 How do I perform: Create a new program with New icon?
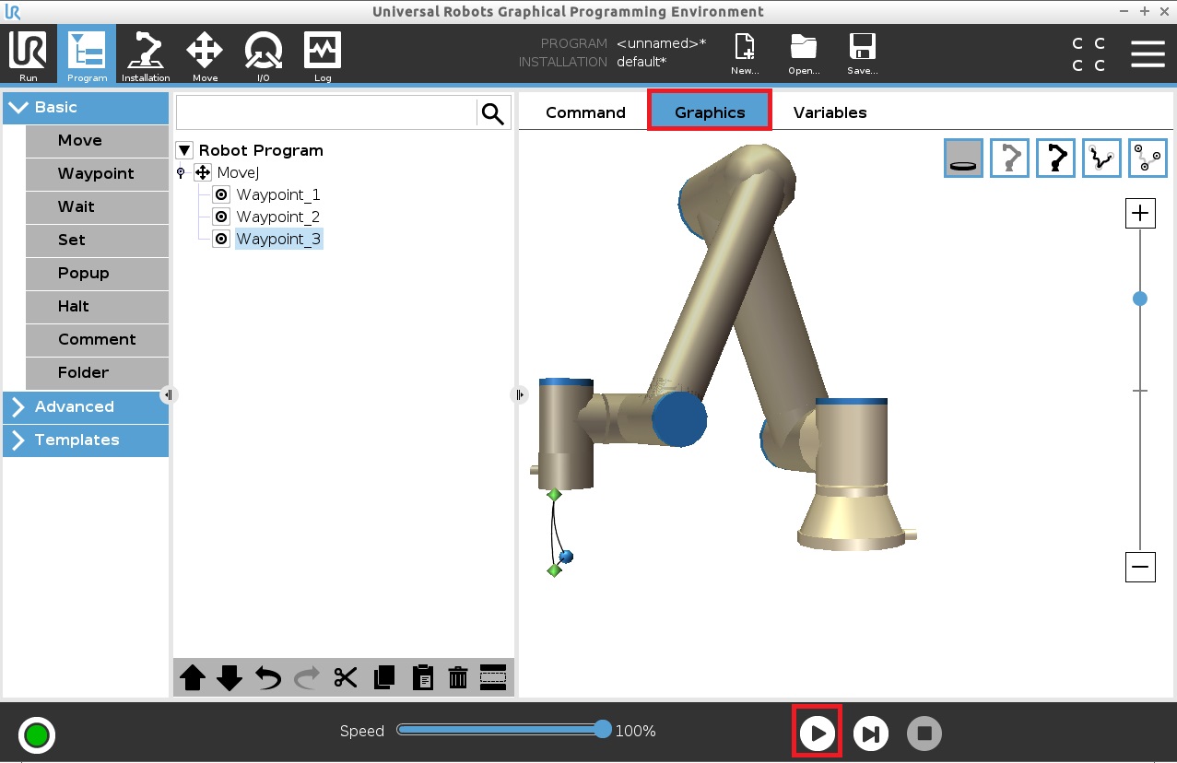point(745,55)
